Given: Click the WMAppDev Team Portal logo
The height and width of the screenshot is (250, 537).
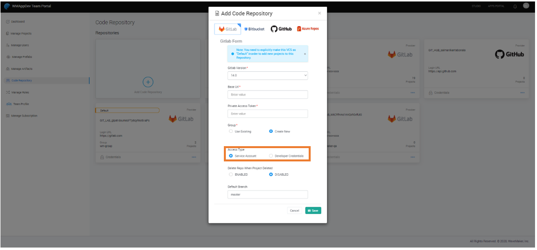Looking at the screenshot, I should click(7, 6).
